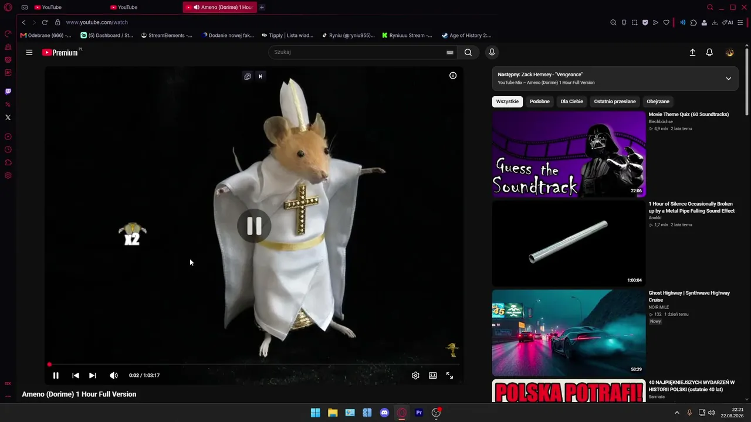Open player settings gear
751x422 pixels.
click(415, 376)
